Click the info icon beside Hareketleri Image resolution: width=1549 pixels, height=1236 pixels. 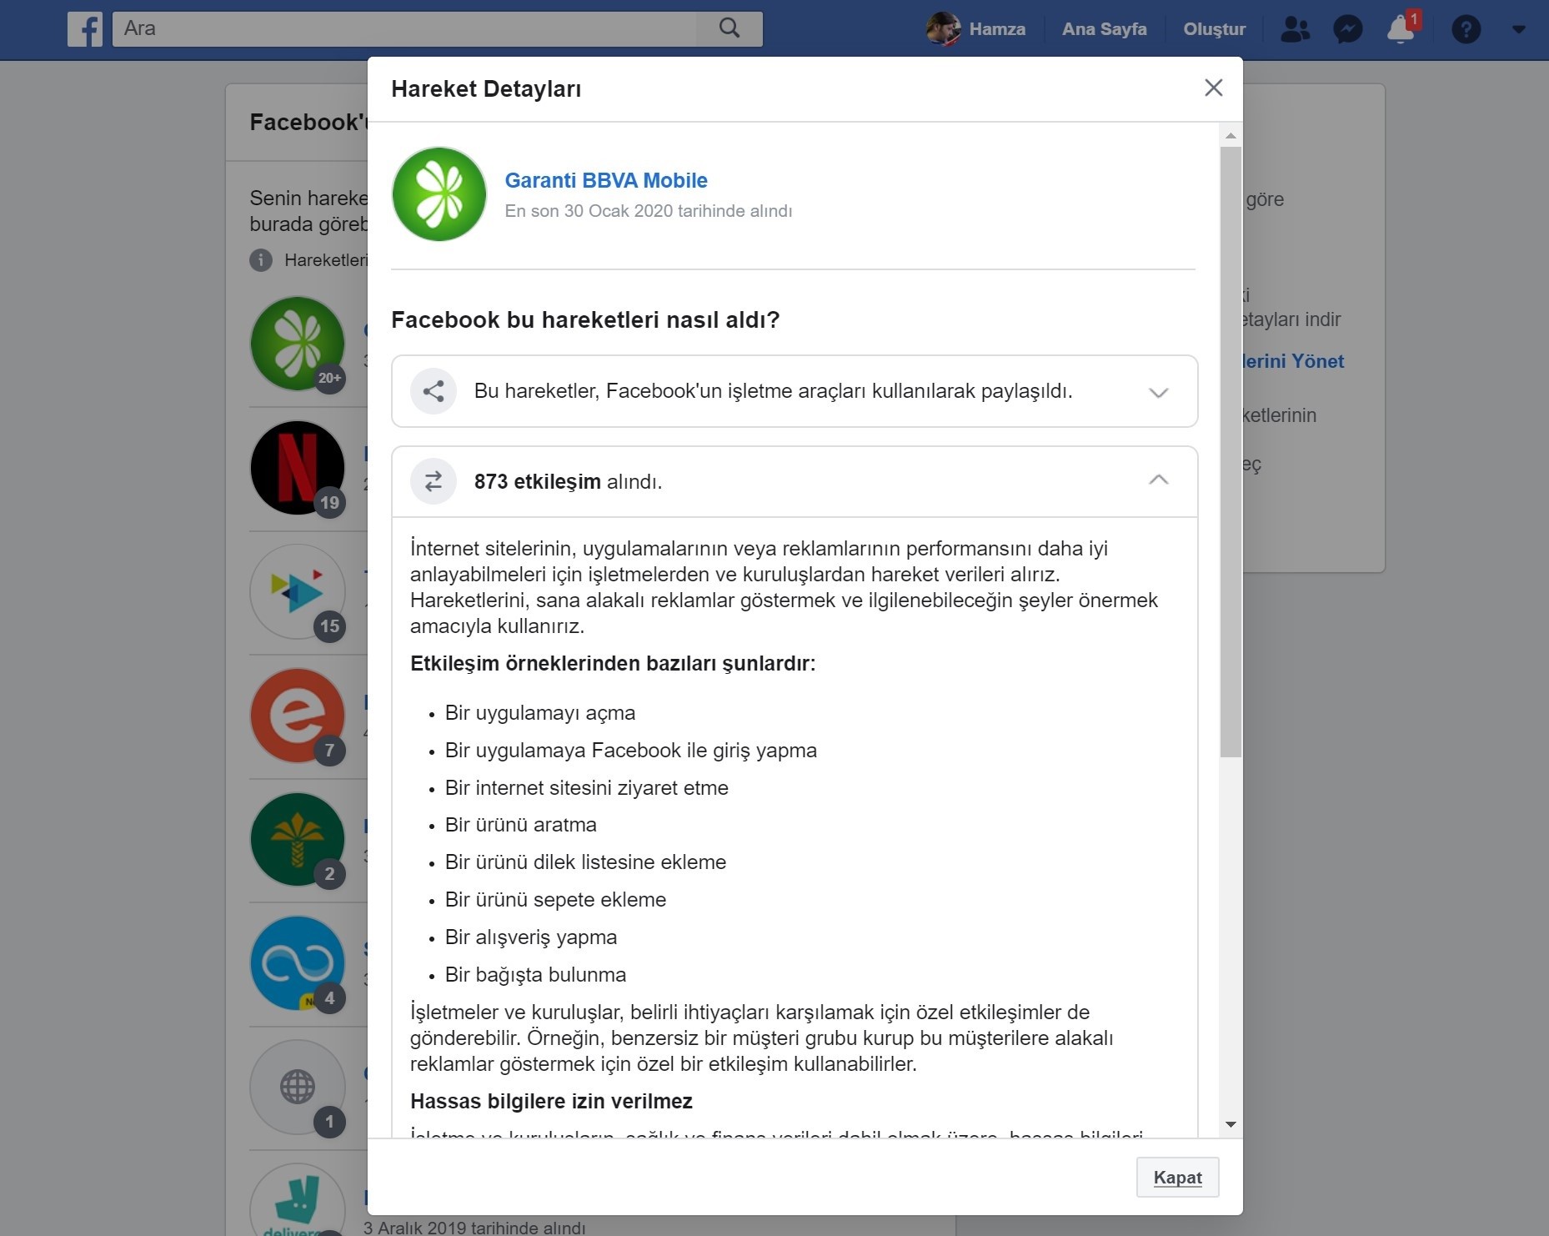261,260
